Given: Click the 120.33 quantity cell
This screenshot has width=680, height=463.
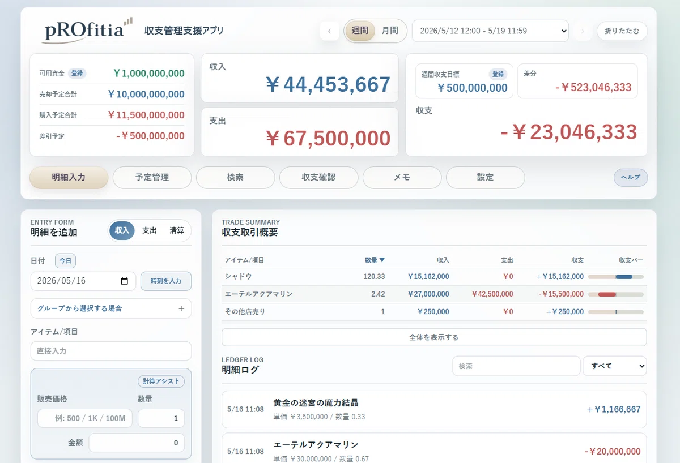Looking at the screenshot, I should point(374,277).
